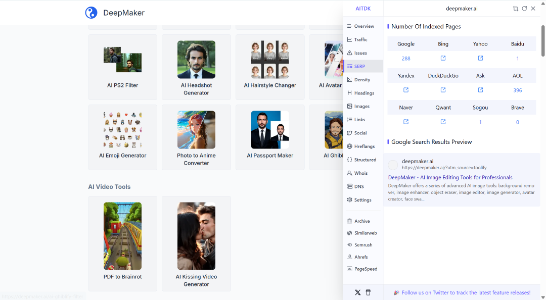Open the AI Emoji Generator card
The height and width of the screenshot is (300, 546).
pyautogui.click(x=122, y=137)
